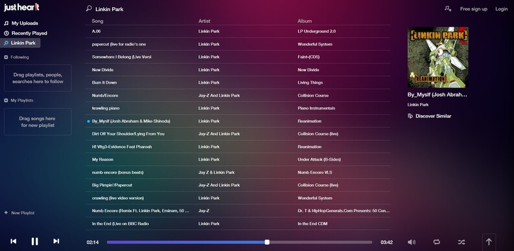Toggle repeat mode

pyautogui.click(x=436, y=242)
